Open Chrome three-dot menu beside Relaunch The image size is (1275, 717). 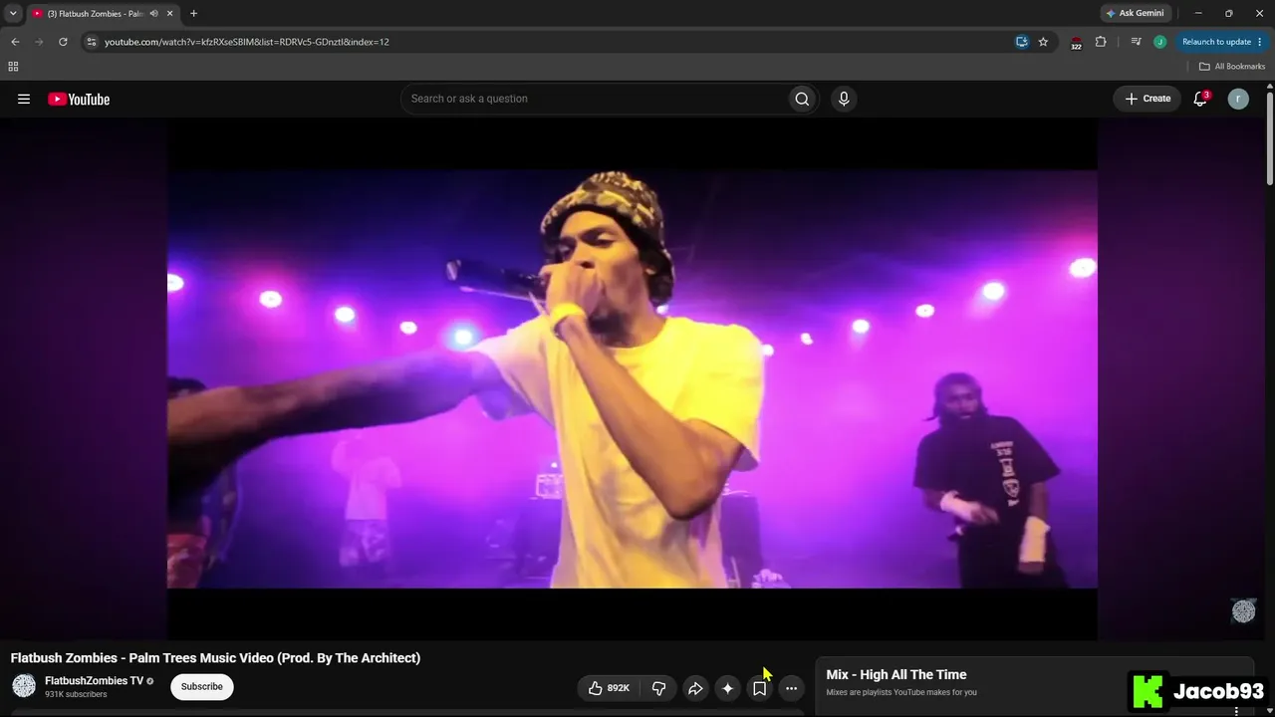(x=1260, y=42)
